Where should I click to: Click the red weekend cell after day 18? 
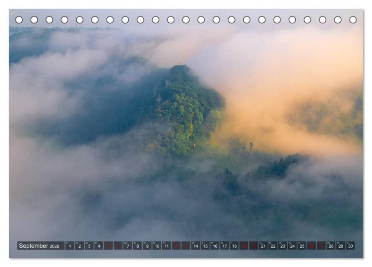(244, 246)
